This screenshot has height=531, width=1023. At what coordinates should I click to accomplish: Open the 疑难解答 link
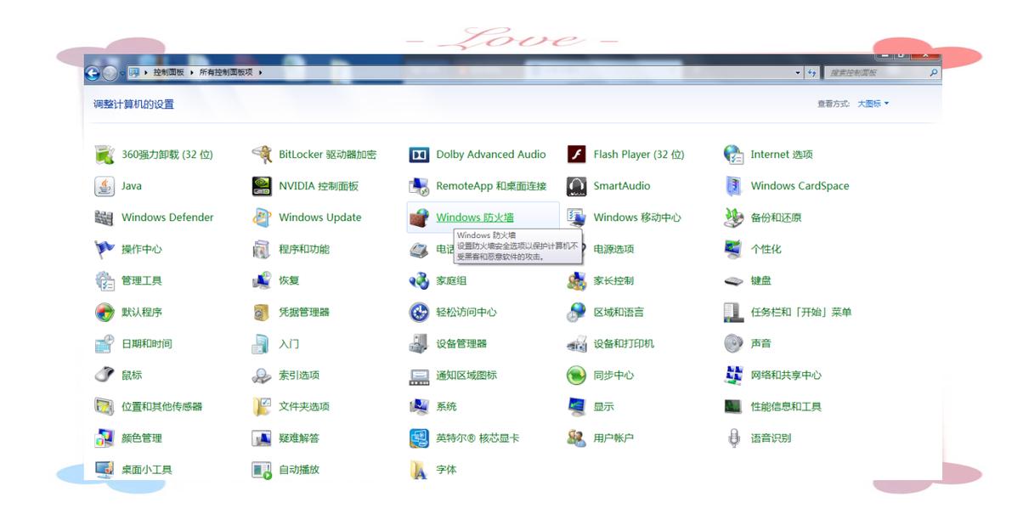(299, 438)
